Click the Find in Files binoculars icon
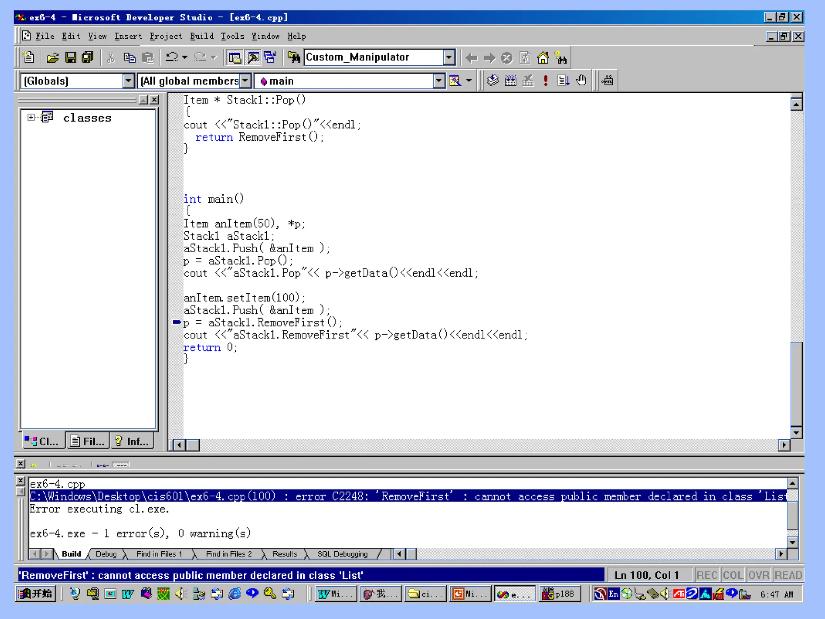Image resolution: width=825 pixels, height=619 pixels. (294, 58)
